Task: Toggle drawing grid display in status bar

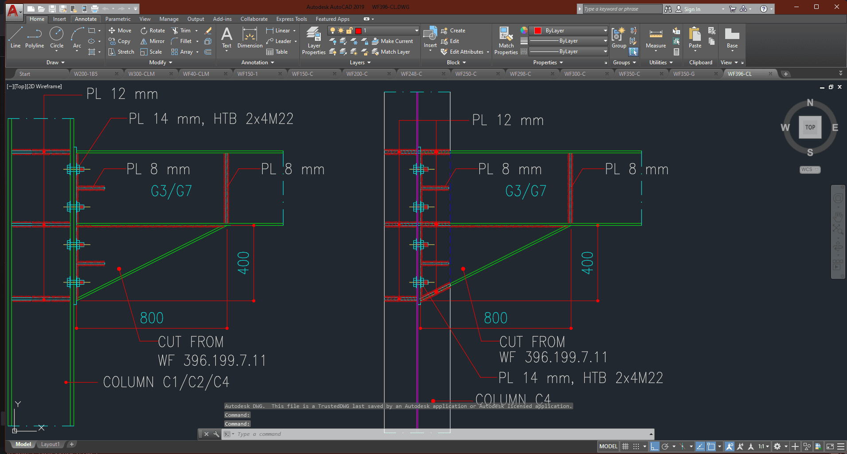Action: (625, 446)
